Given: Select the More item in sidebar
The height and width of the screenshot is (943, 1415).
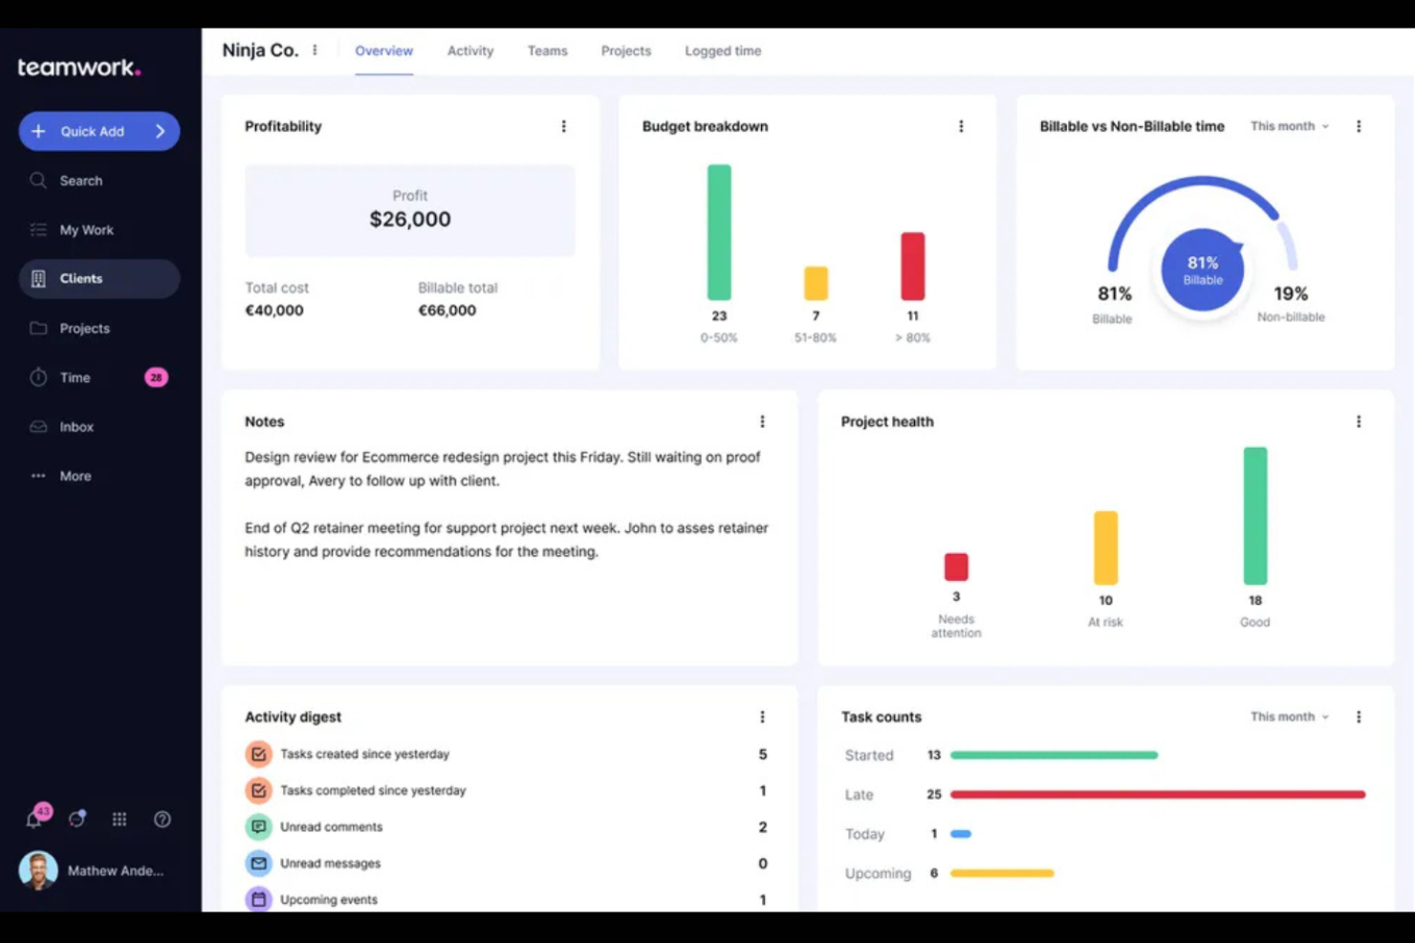Looking at the screenshot, I should 74,475.
